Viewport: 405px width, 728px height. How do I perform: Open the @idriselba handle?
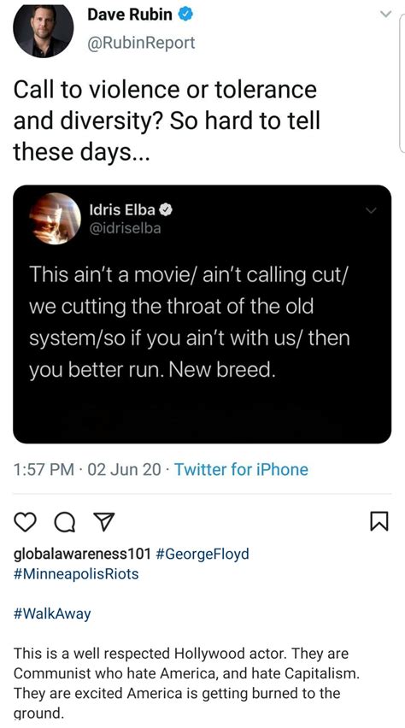125,228
